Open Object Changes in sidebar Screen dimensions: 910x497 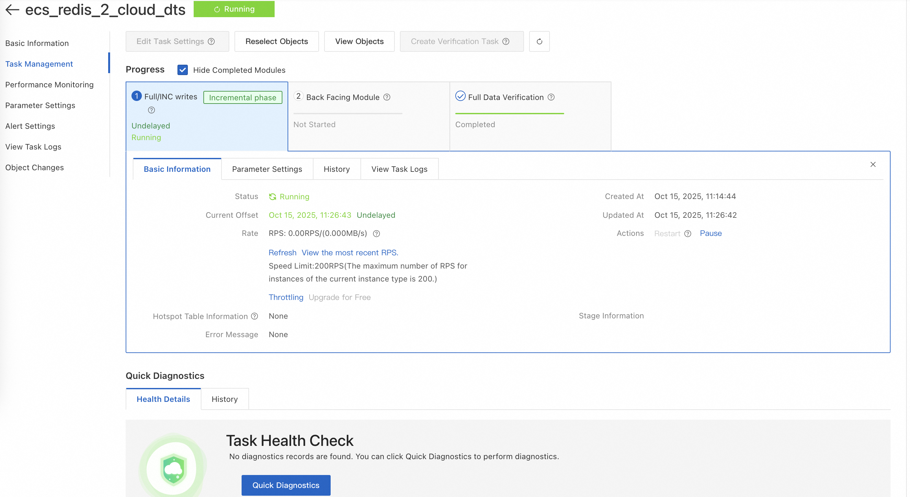(35, 168)
